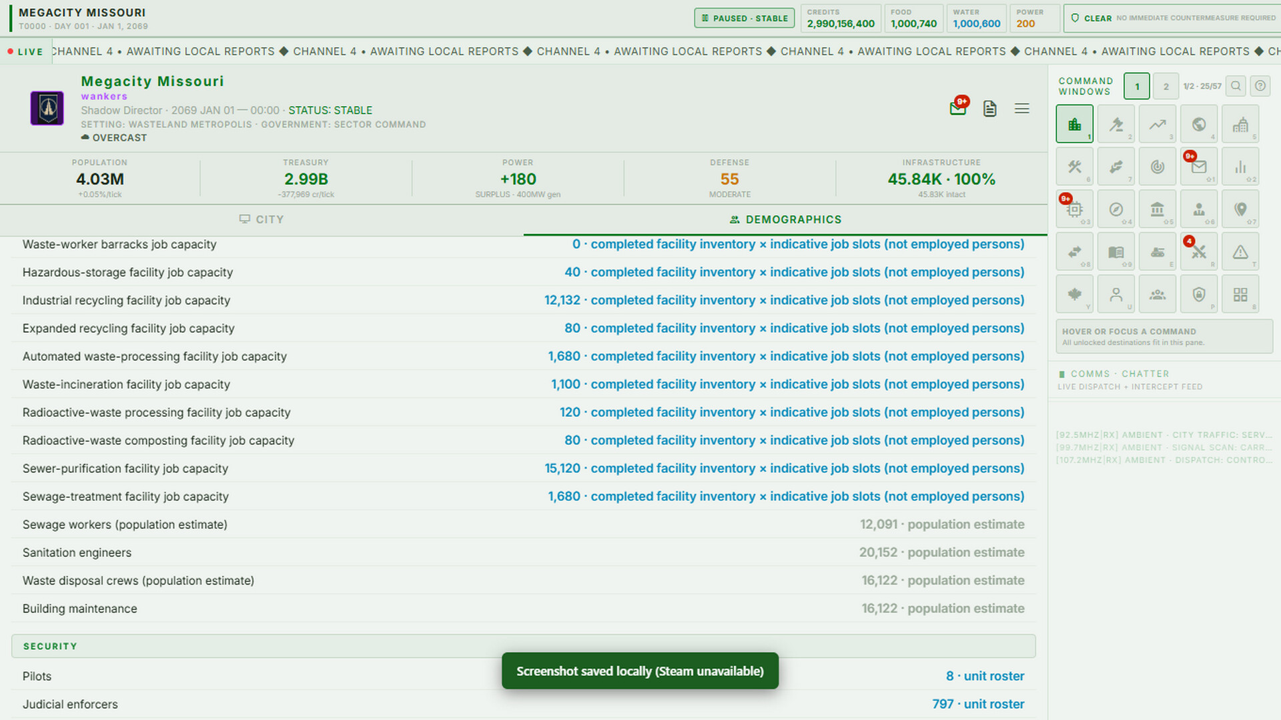Open the header mail inbox icon
Image resolution: width=1281 pixels, height=720 pixels.
pyautogui.click(x=958, y=108)
